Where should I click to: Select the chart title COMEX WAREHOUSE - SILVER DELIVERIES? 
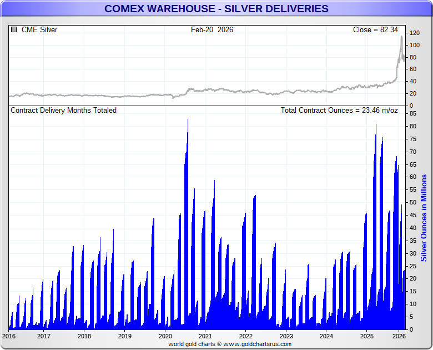(216, 9)
